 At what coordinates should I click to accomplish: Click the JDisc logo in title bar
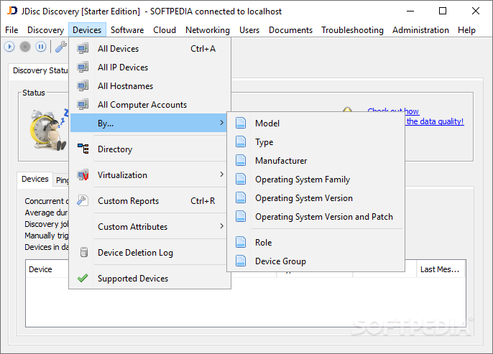[12, 11]
